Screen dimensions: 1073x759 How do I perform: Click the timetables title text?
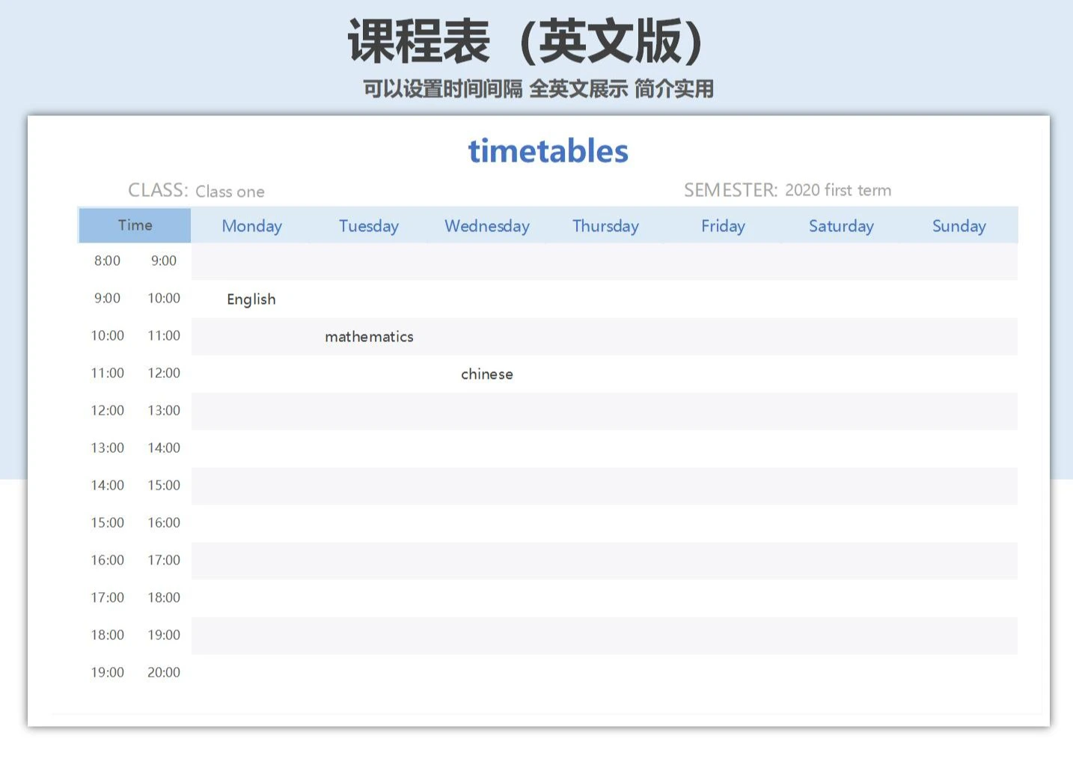(548, 150)
